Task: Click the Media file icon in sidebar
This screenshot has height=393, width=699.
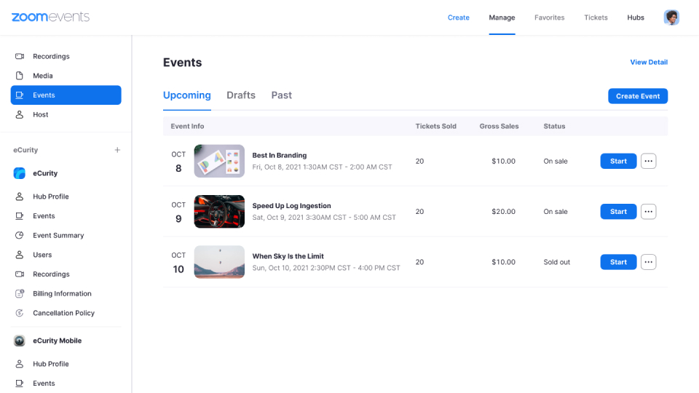Action: click(20, 76)
